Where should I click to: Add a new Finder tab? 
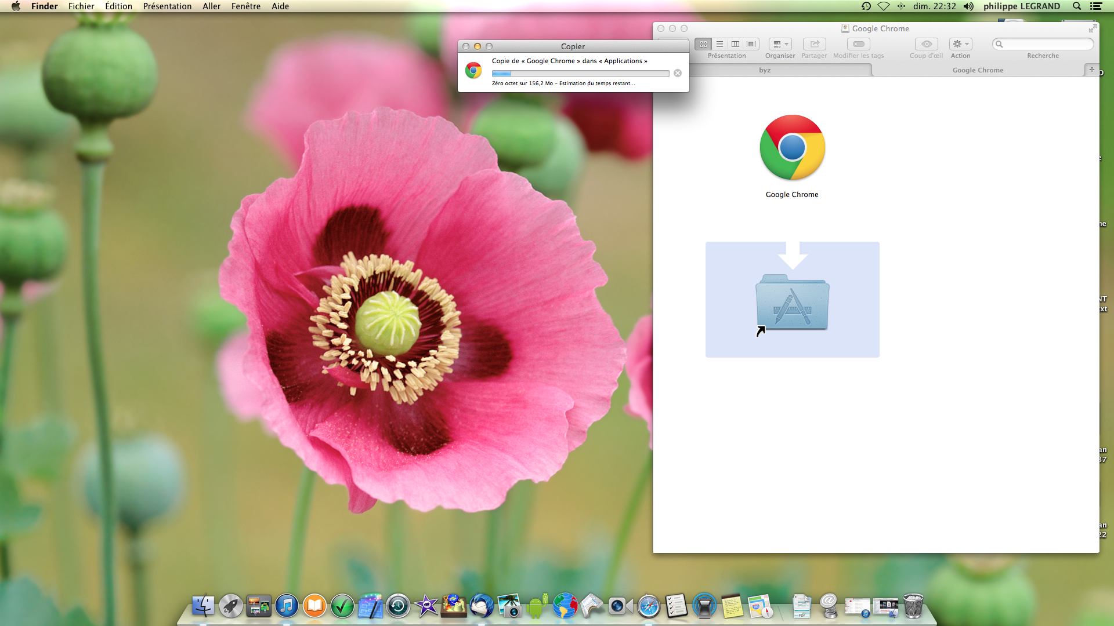coord(1091,70)
